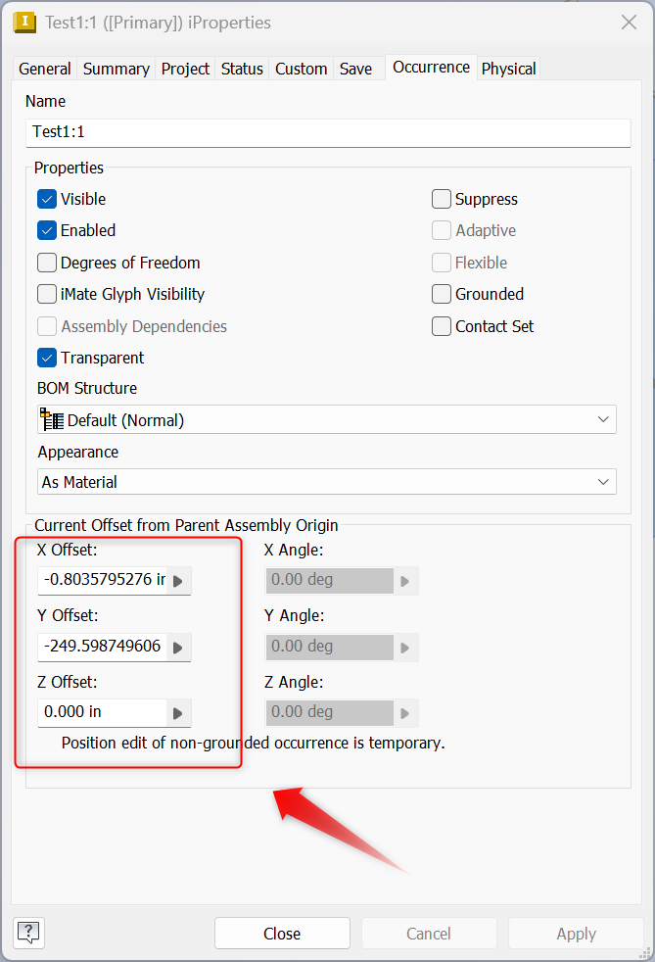Switch to the Physical tab
The height and width of the screenshot is (962, 655).
point(508,69)
